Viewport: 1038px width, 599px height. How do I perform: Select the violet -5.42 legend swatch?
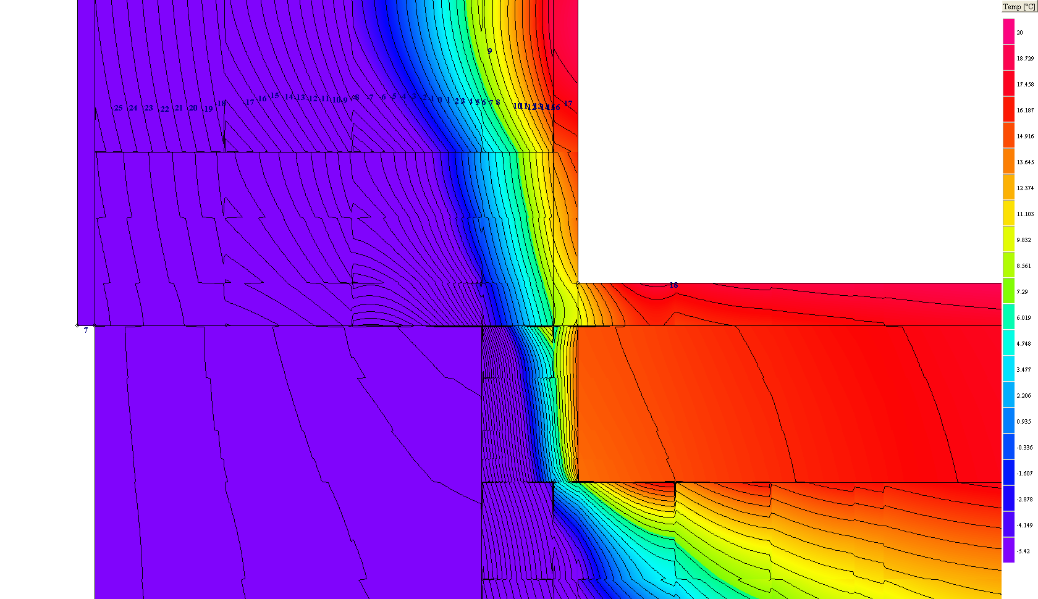point(1008,550)
